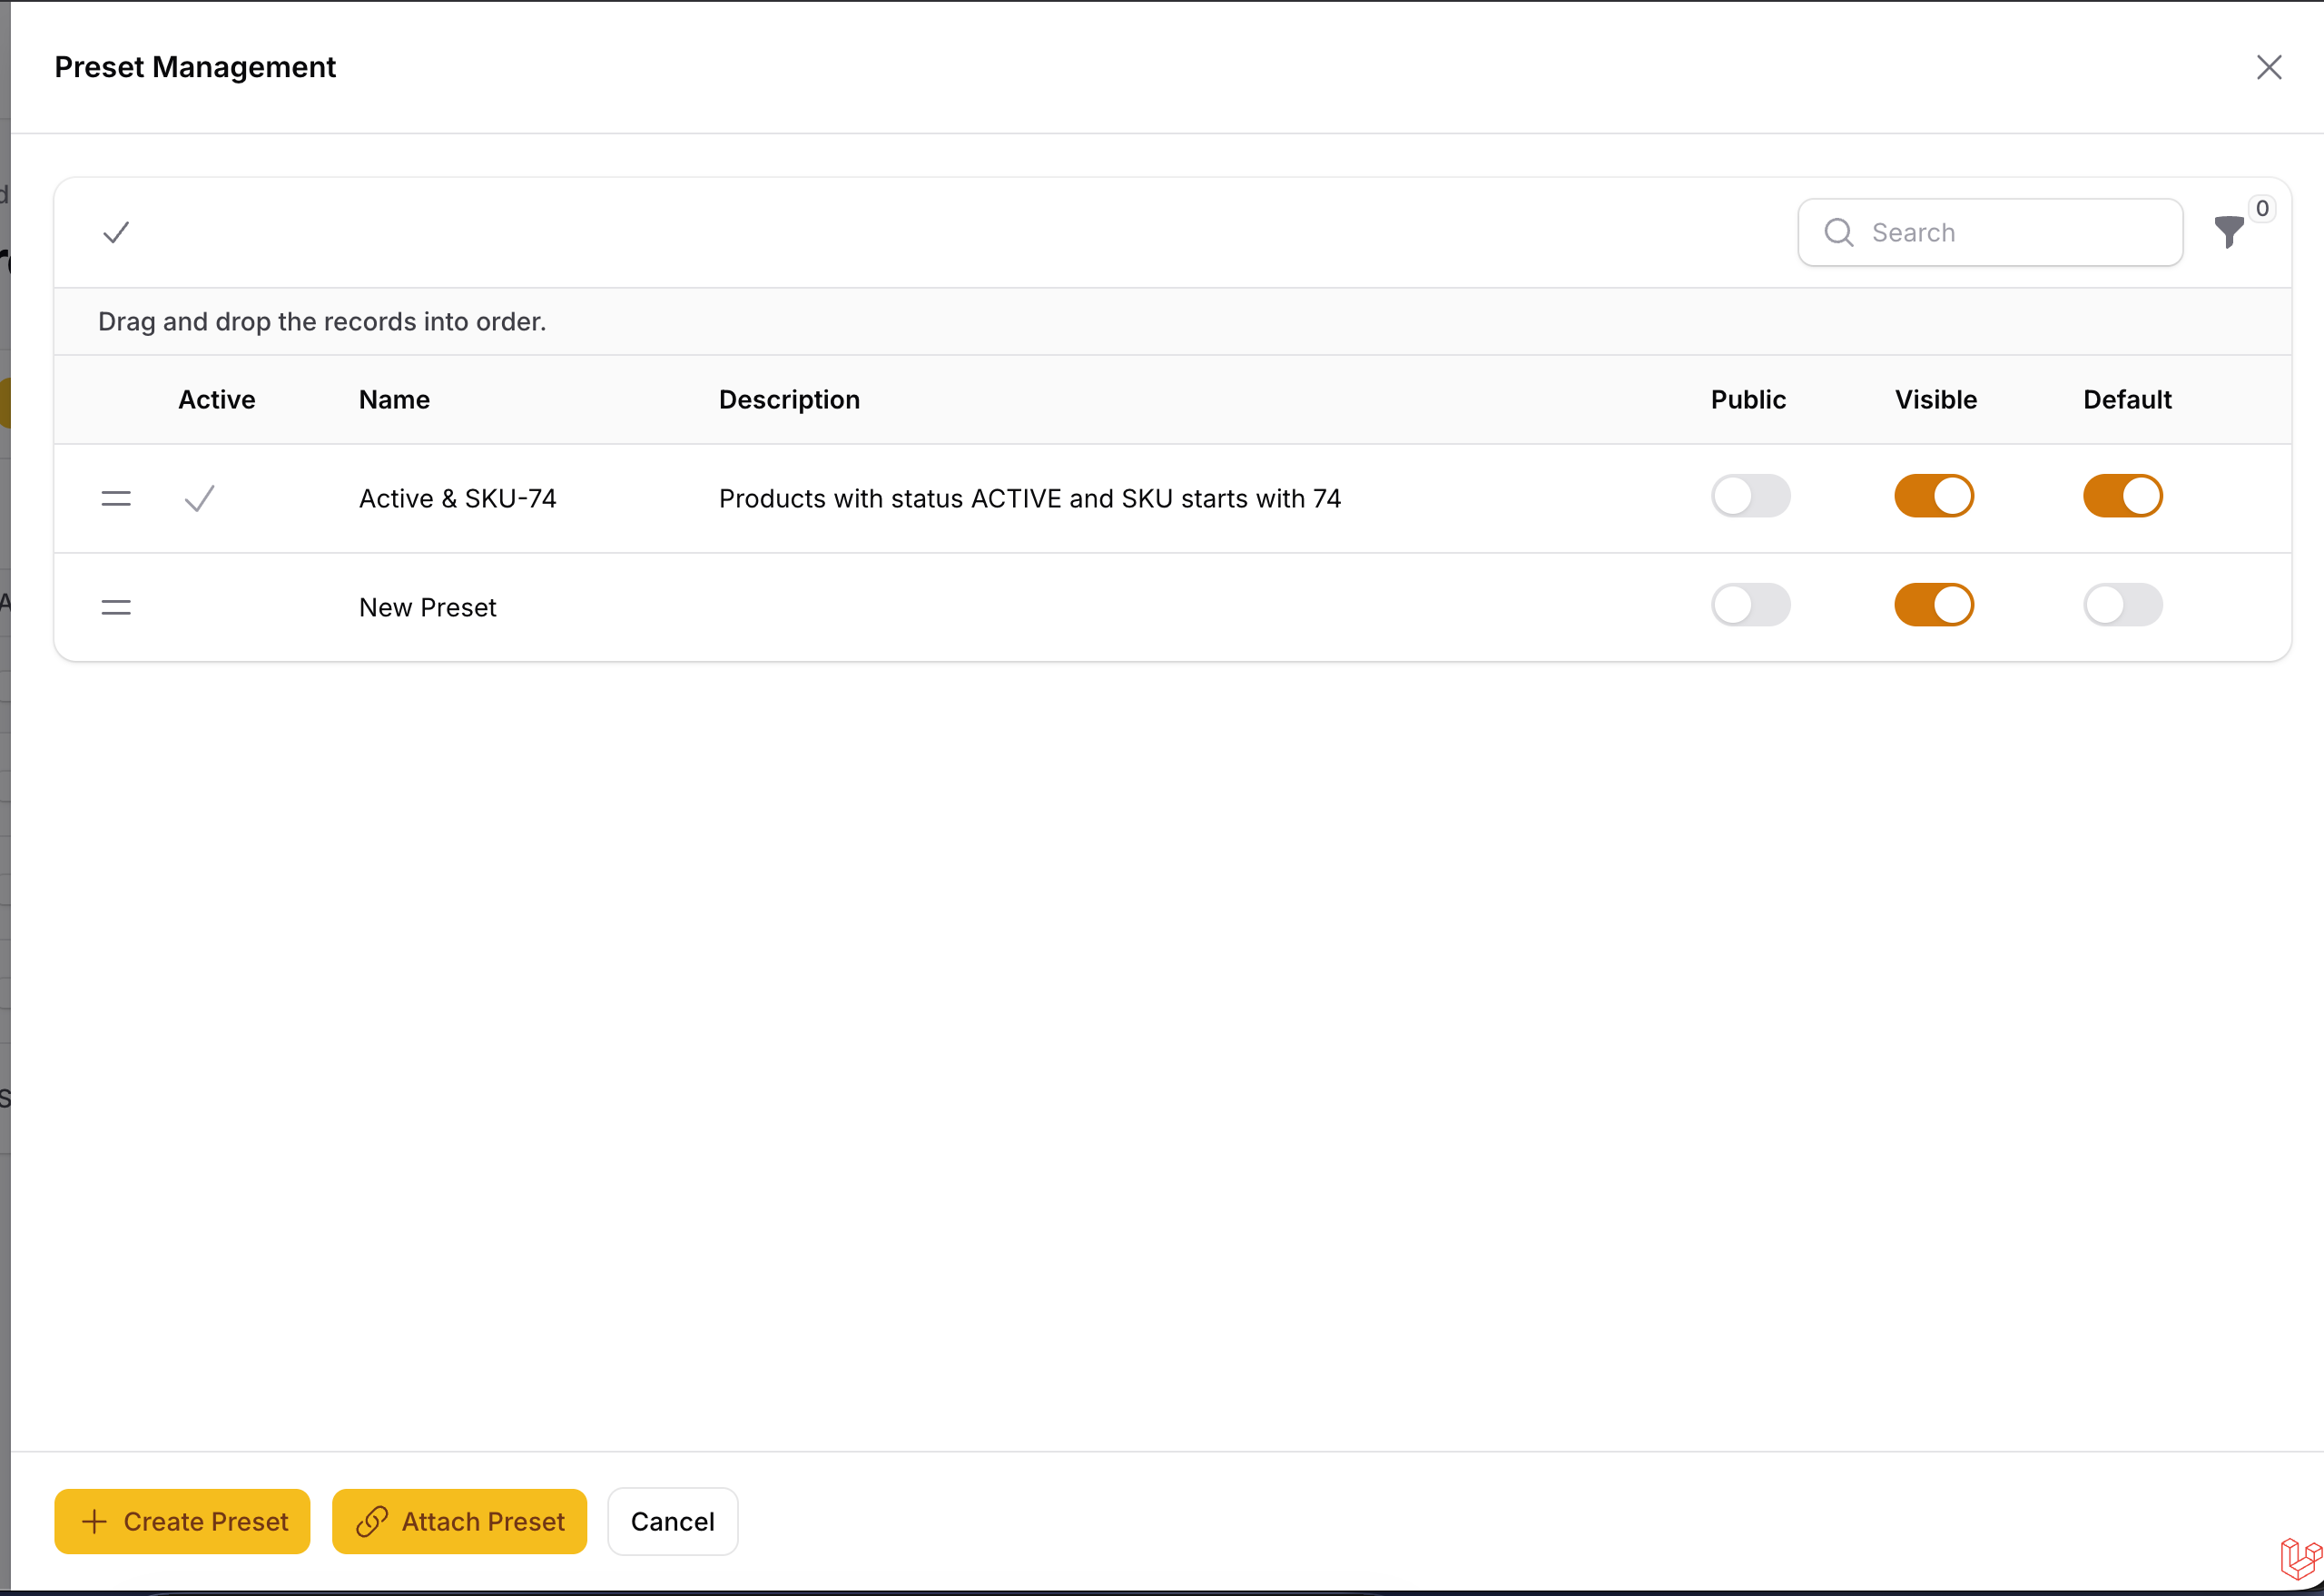Screen dimensions: 2324x1596
Task: Turn off Default for Active & SKU-74
Action: coord(2122,496)
